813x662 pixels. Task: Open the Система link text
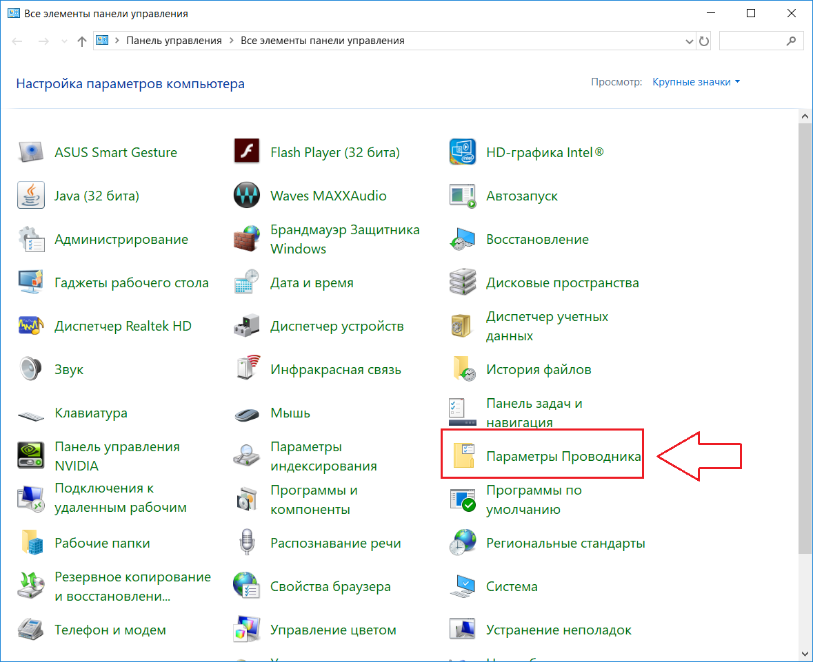click(x=512, y=586)
